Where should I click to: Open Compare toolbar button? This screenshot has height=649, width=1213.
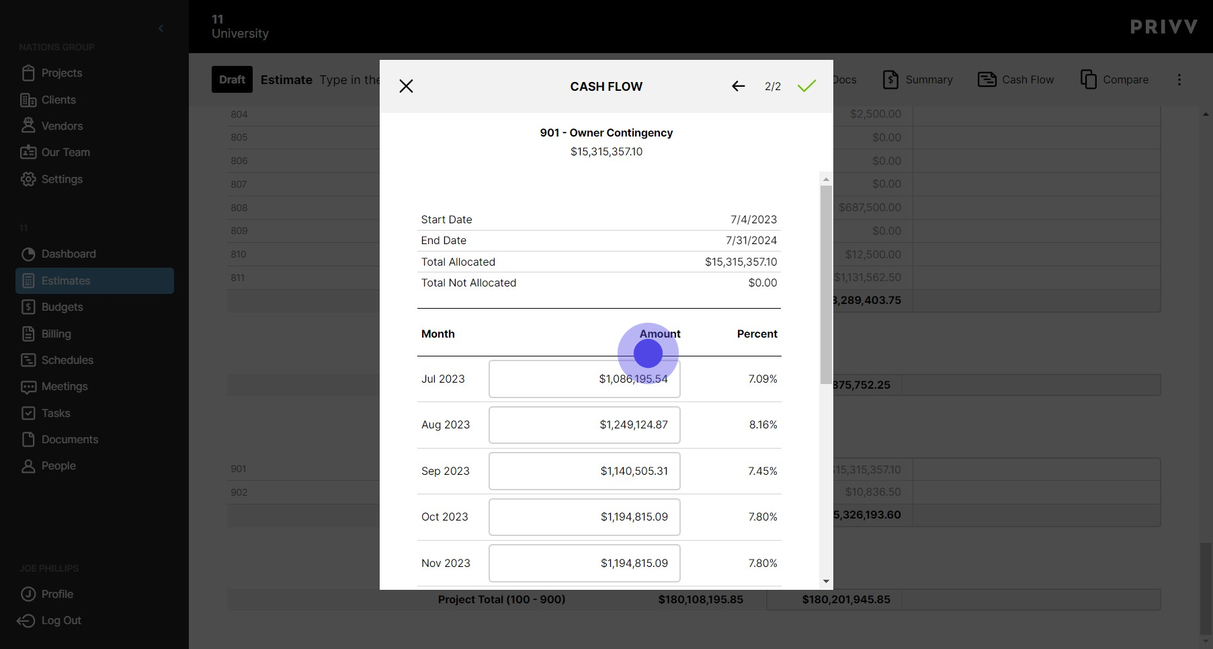coord(1114,79)
